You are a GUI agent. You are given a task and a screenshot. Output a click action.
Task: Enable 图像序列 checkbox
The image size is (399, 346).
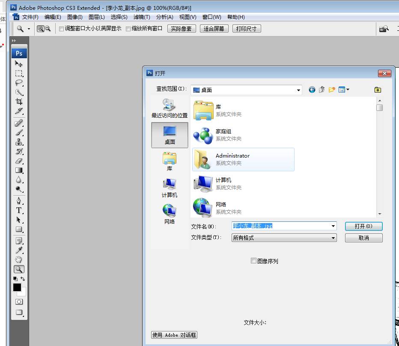(254, 260)
